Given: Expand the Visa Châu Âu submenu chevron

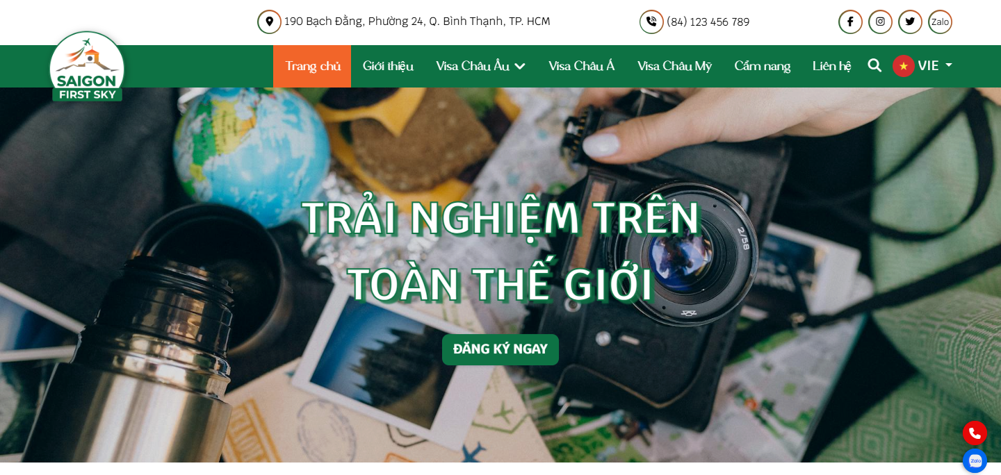Looking at the screenshot, I should (x=519, y=66).
